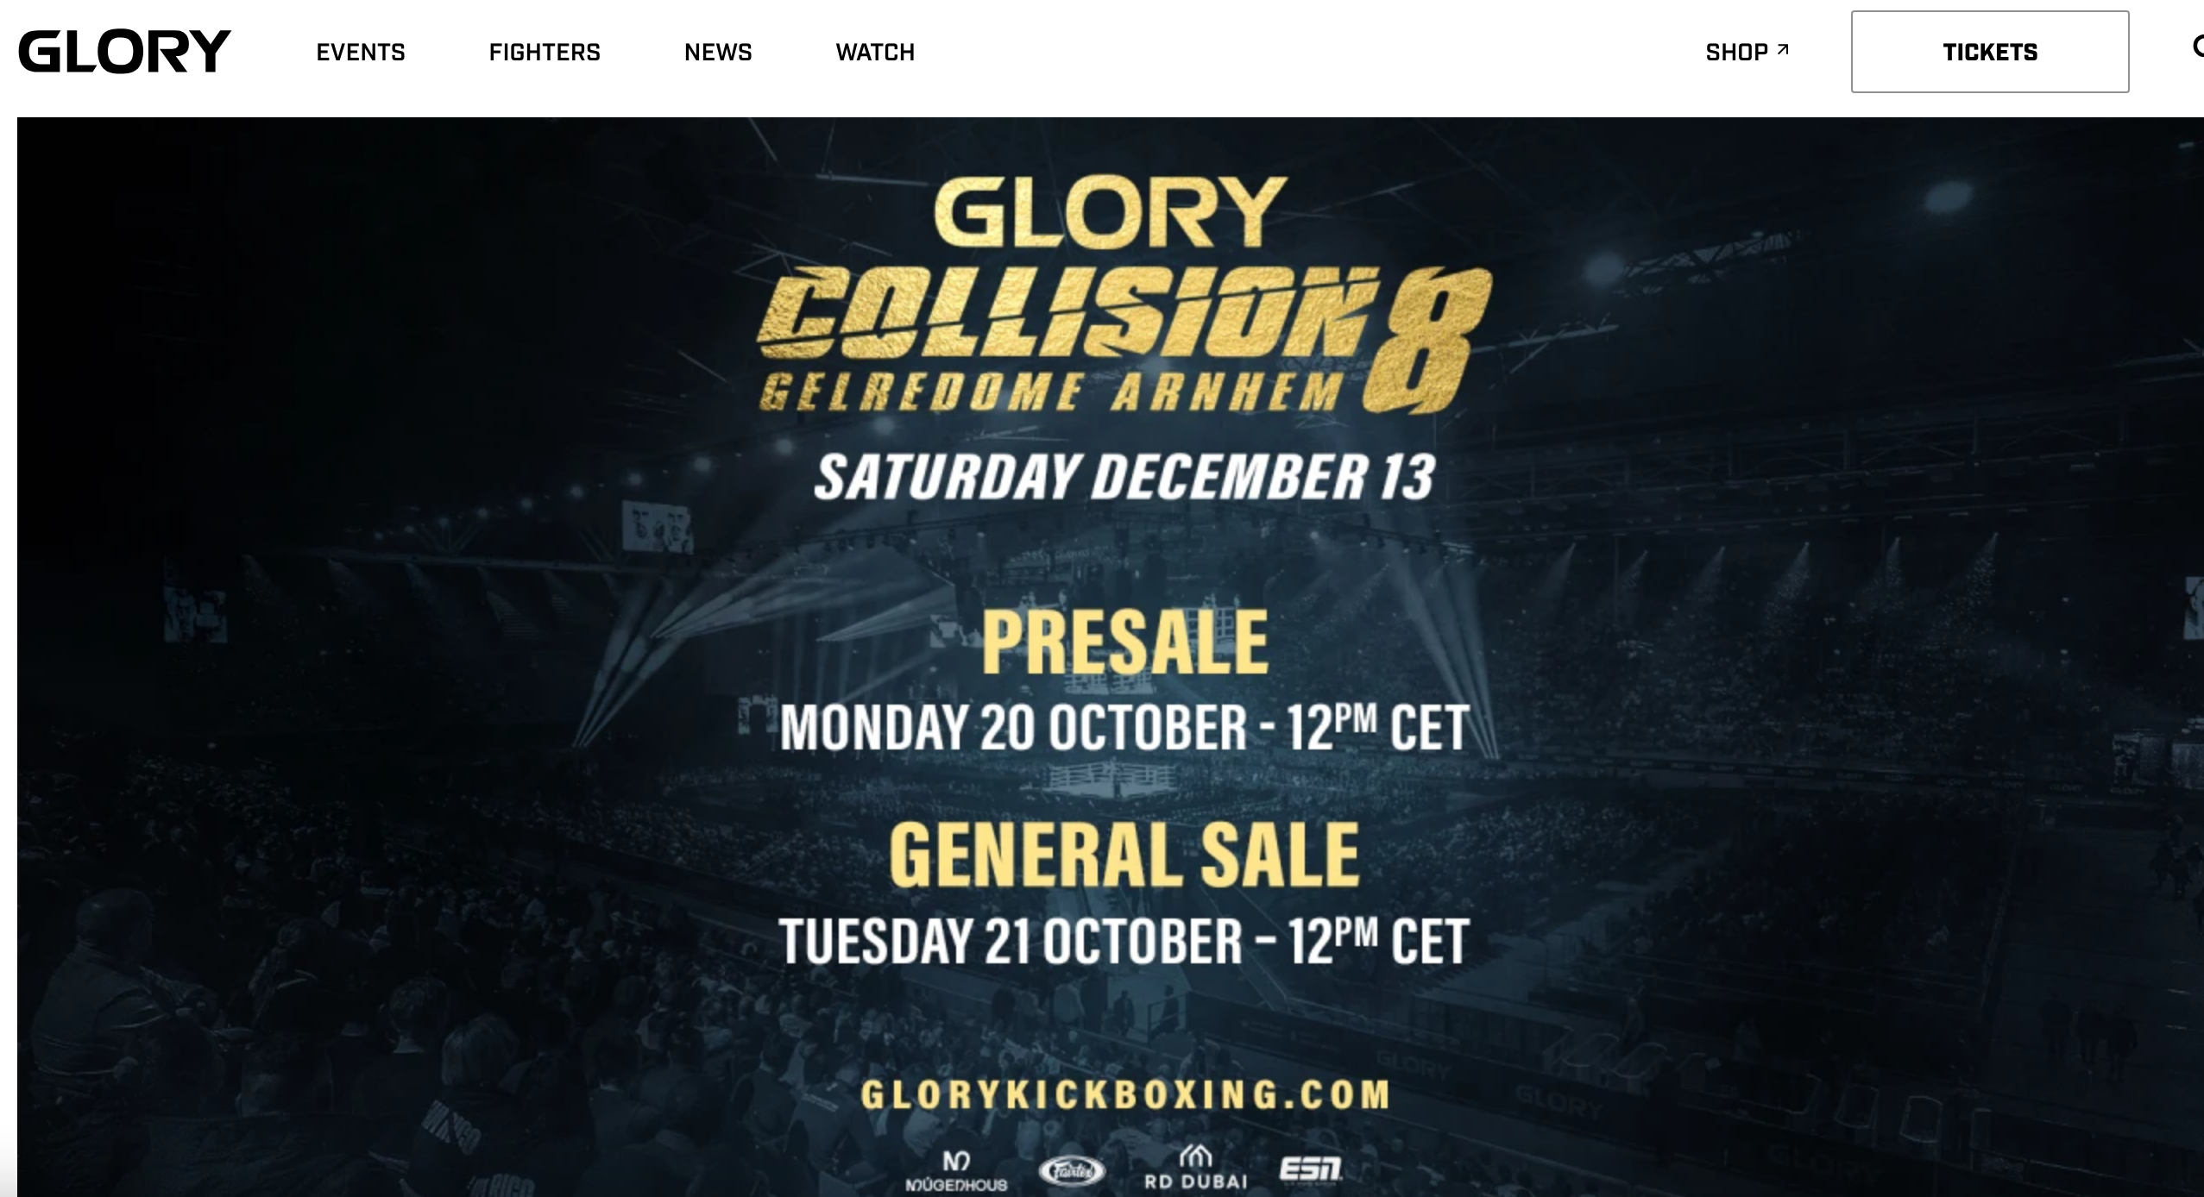The image size is (2204, 1197).
Task: Click the GLORYKICKBOXING.COM text on the banner
Action: coord(1125,1095)
